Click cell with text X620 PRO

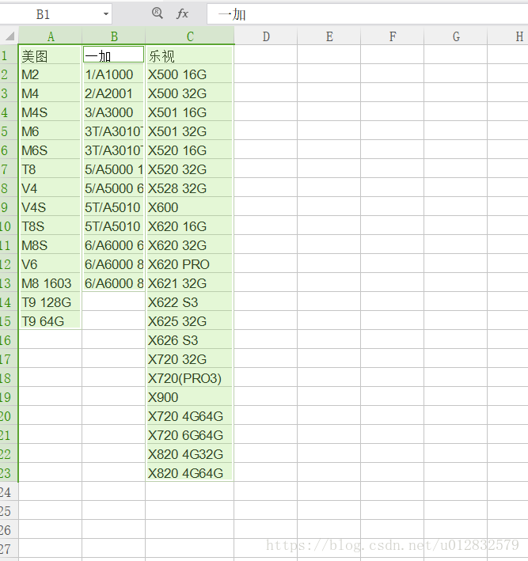(190, 264)
